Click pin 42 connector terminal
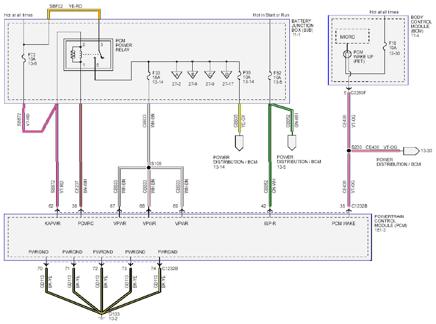436x324 pixels. coord(270,210)
